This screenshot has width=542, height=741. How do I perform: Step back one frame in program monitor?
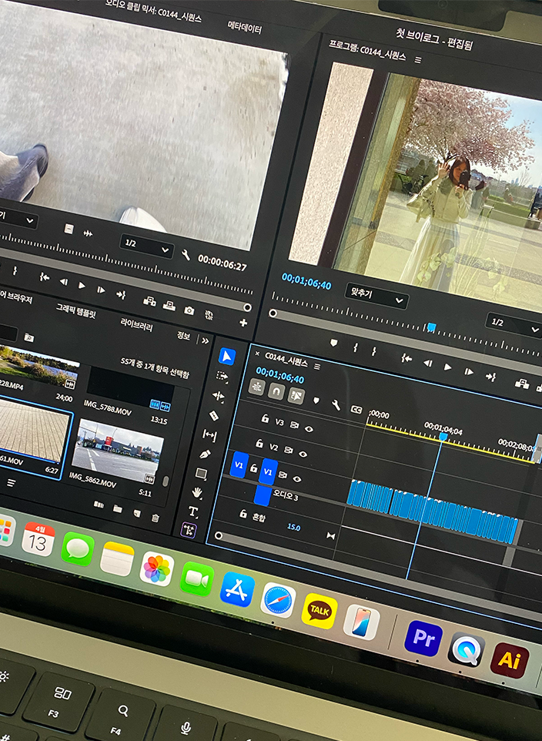click(427, 363)
